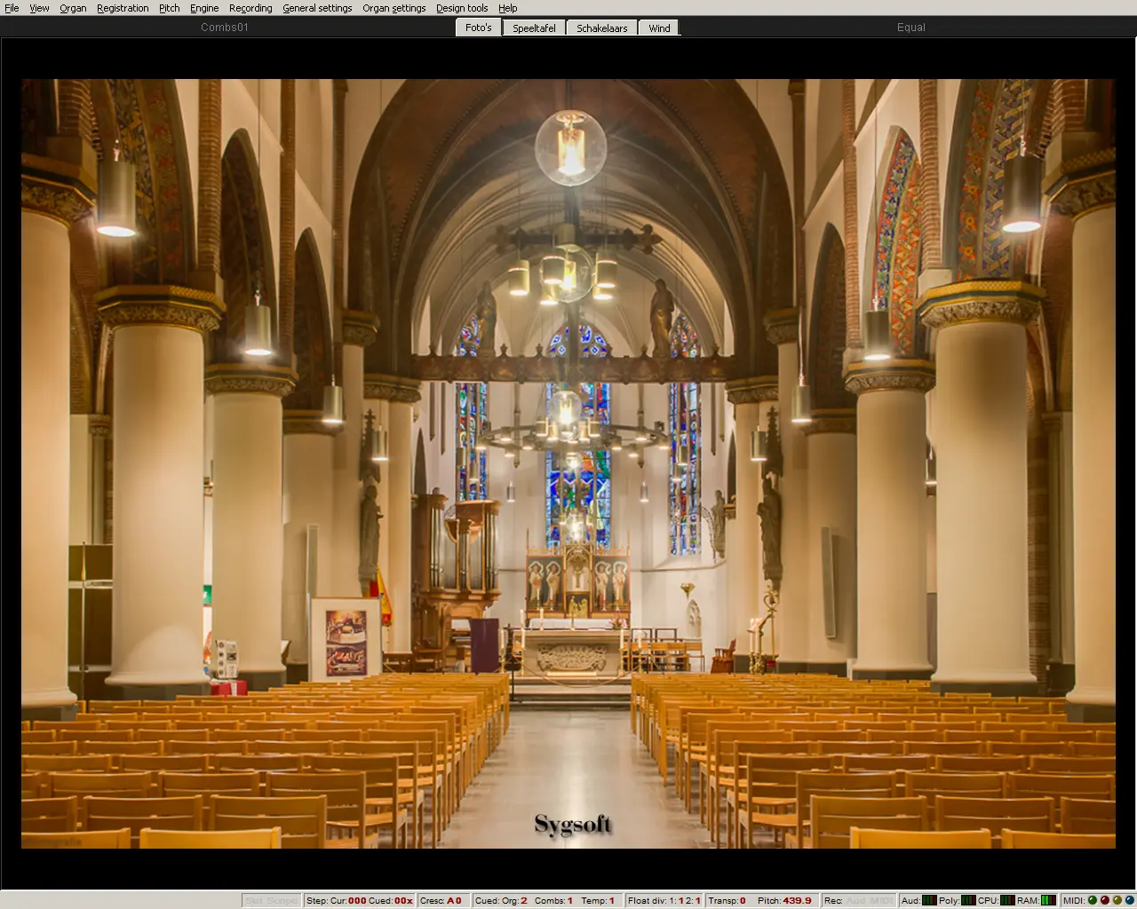Open the General settings menu
1137x909 pixels.
pyautogui.click(x=317, y=8)
